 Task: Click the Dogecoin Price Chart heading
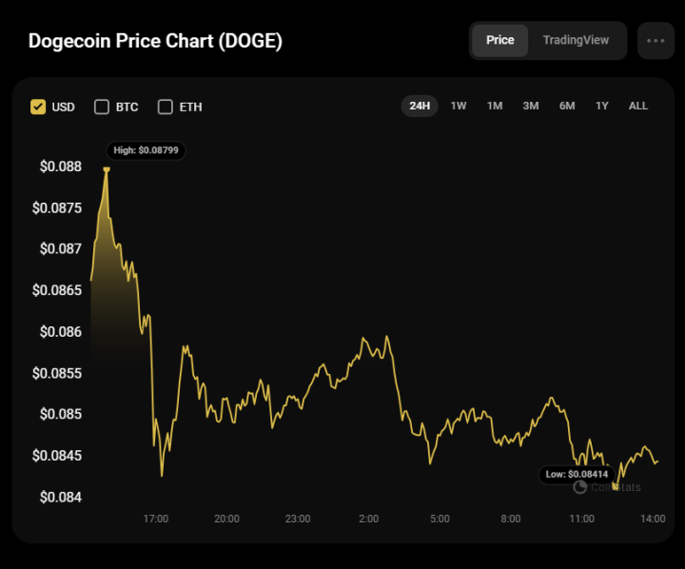[155, 41]
